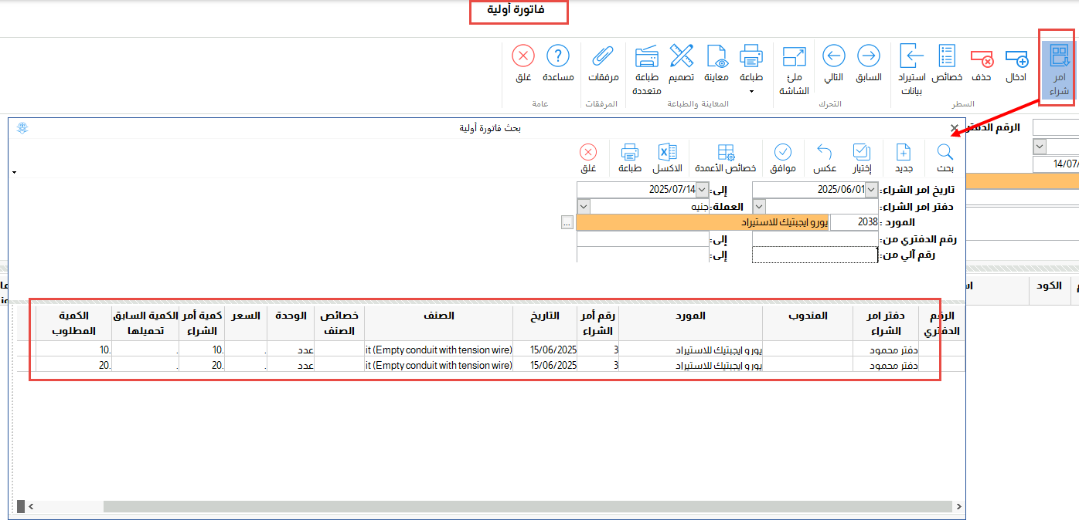Open the small arrow under main طباعة
This screenshot has height=527, width=1079.
pos(751,92)
